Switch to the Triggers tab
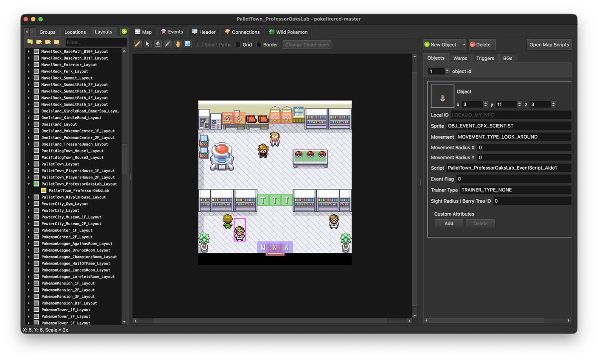 [485, 58]
